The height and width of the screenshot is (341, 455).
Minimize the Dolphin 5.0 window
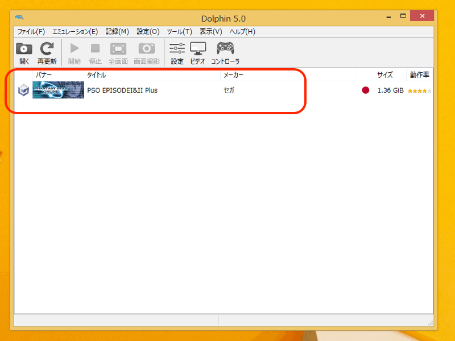tap(388, 16)
